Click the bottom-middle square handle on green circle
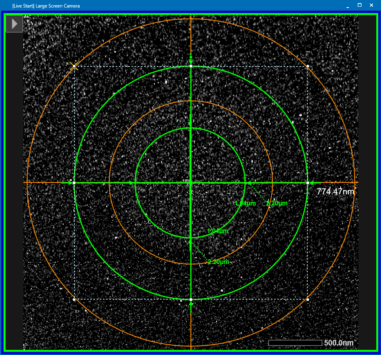Screen dimensions: 381x355 click(x=191, y=300)
